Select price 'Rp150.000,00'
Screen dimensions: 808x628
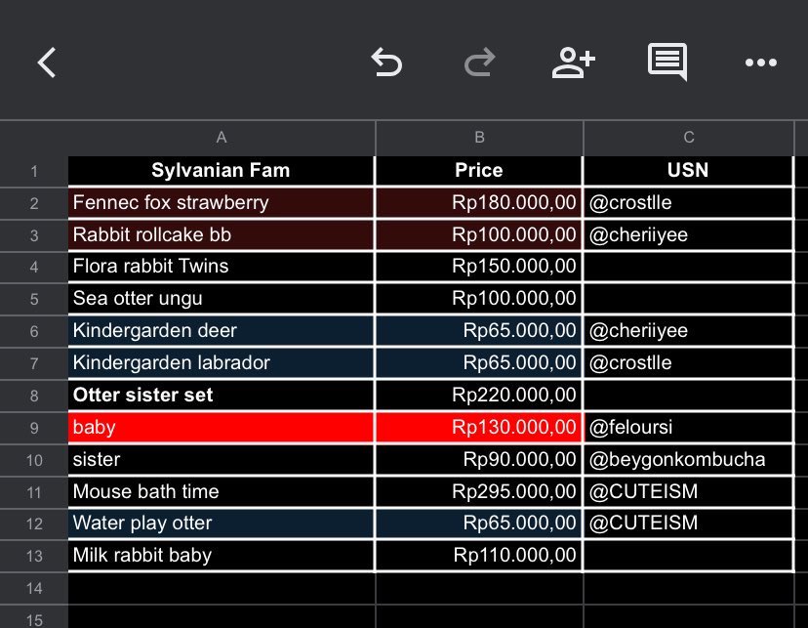(479, 267)
